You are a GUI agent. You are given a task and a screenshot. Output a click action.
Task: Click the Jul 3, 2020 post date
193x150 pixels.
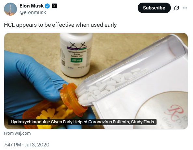click(37, 144)
